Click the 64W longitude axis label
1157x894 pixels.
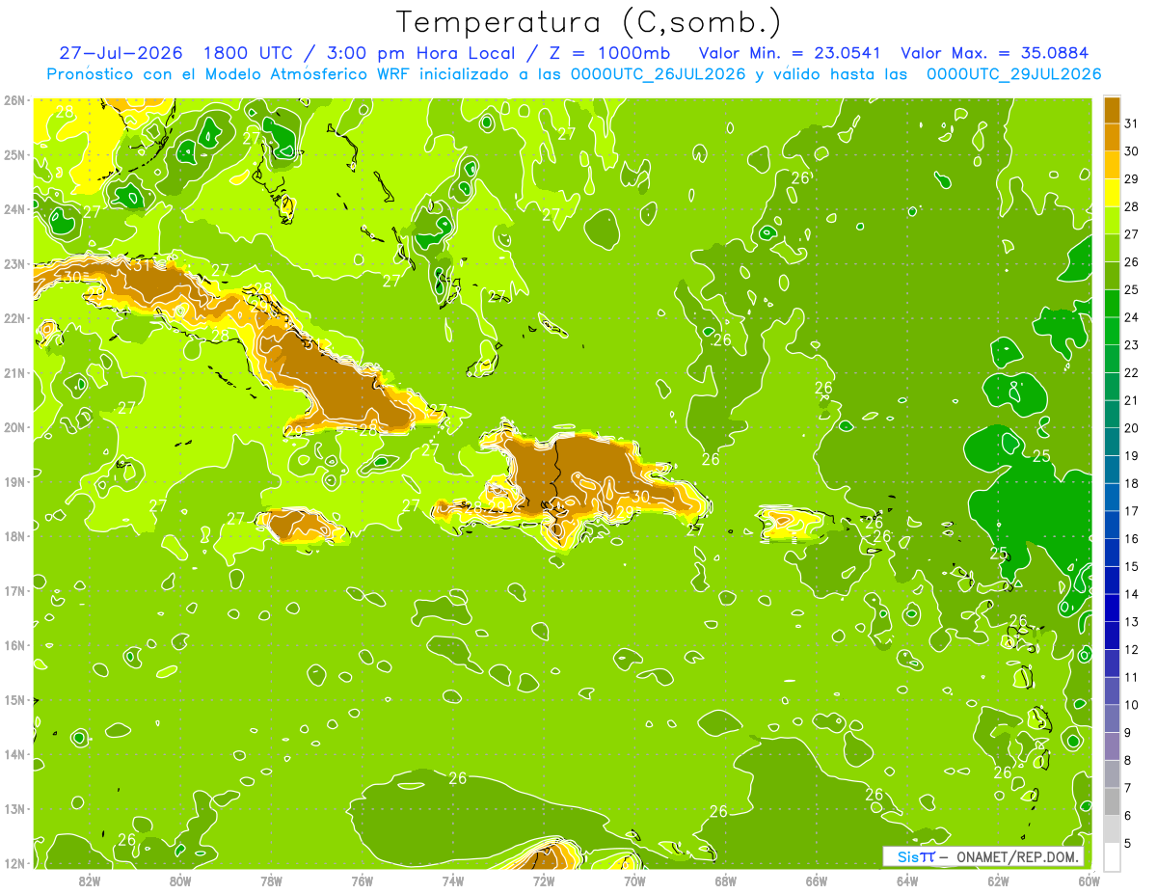pos(907,880)
